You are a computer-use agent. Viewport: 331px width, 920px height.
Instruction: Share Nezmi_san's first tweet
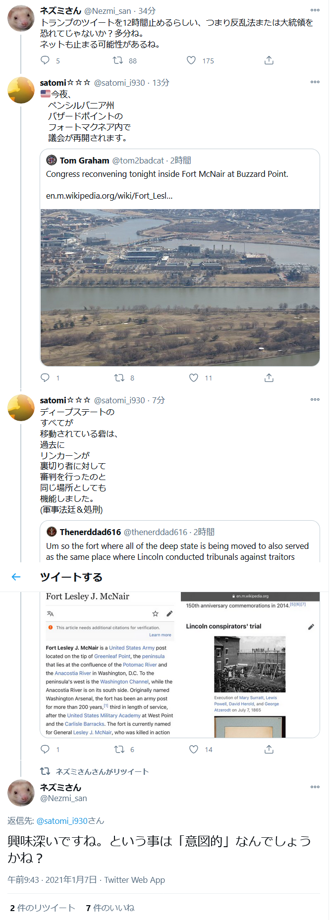point(269,60)
